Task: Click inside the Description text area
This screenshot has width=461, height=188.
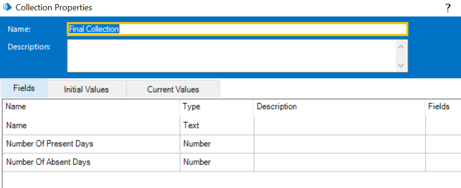Action: click(230, 56)
